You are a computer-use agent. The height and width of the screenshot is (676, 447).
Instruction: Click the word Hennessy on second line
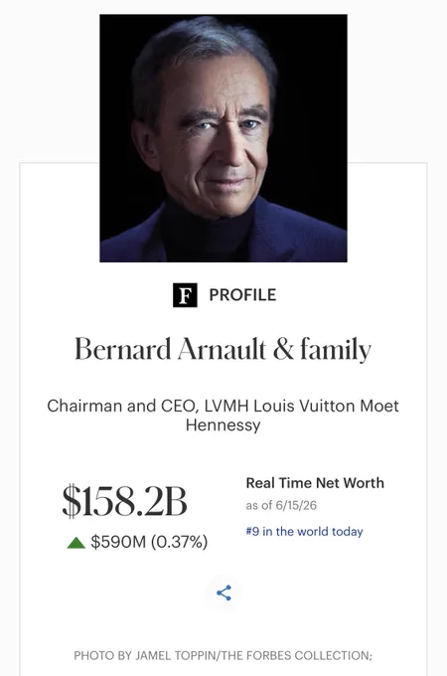(223, 425)
